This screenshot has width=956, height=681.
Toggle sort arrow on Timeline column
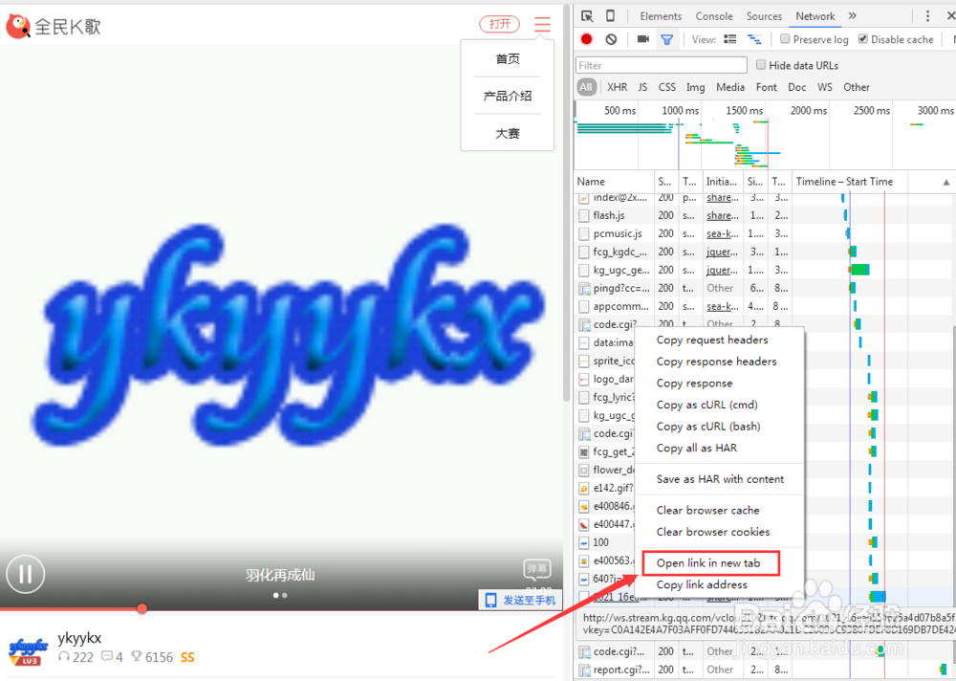[945, 182]
